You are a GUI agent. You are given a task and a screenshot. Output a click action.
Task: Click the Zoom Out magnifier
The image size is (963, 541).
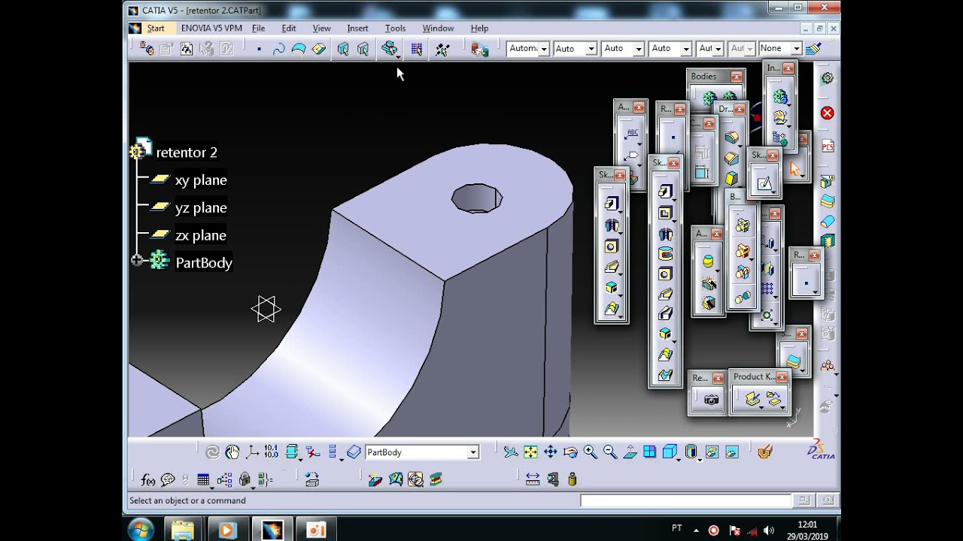(609, 452)
